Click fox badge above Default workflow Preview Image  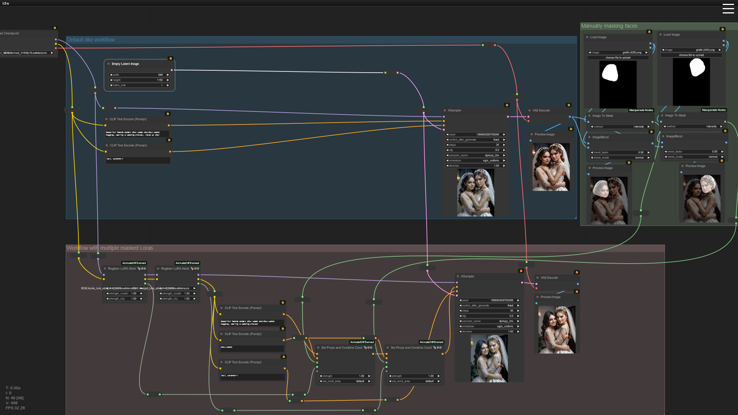pos(571,129)
